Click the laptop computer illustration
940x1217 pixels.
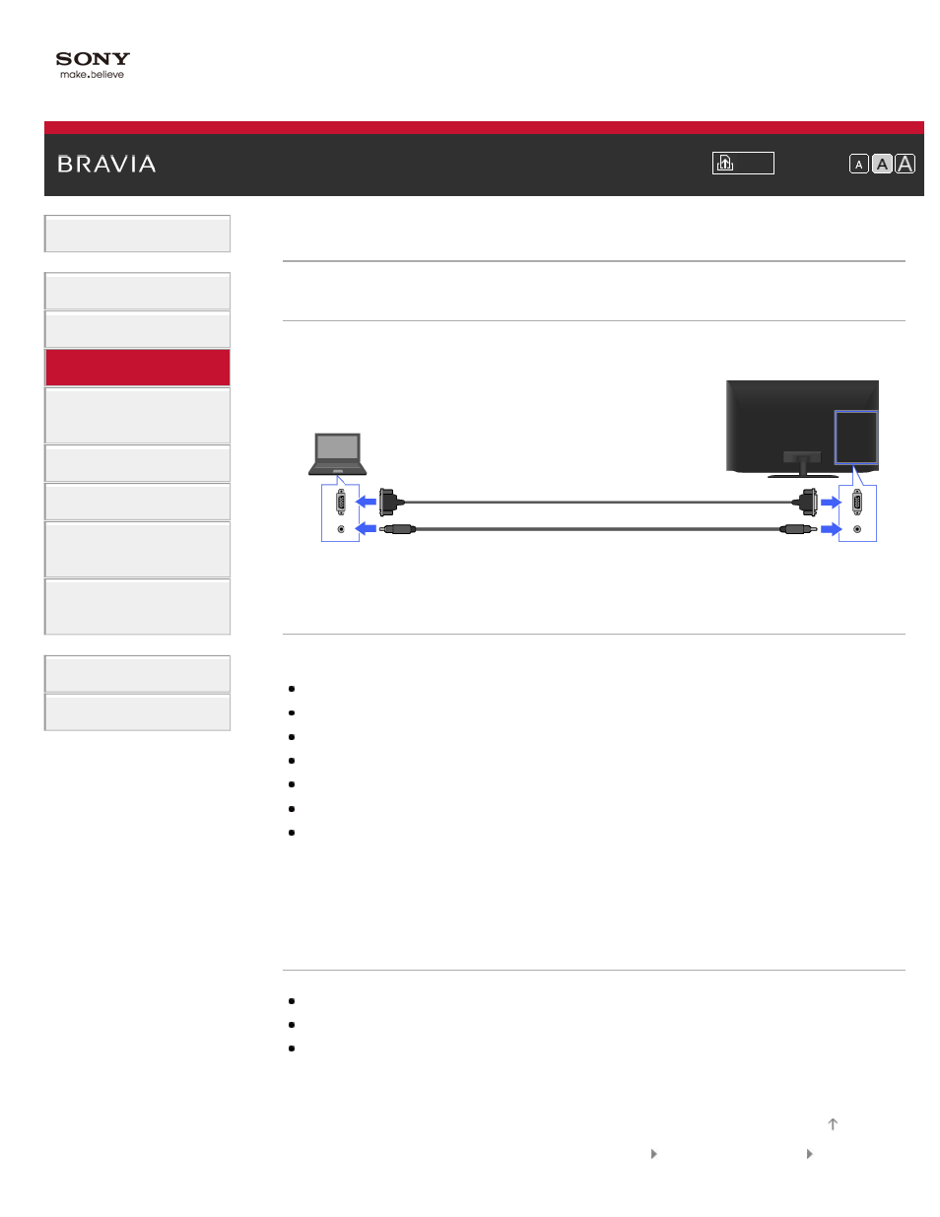(x=338, y=454)
